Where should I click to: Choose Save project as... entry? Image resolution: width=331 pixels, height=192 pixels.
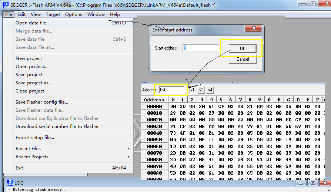68,83
